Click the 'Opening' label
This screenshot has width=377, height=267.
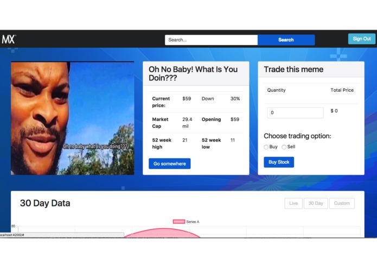(x=211, y=119)
